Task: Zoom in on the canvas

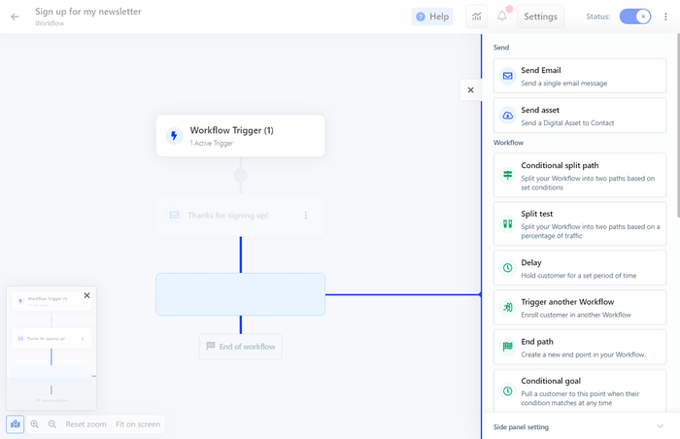Action: (x=35, y=424)
